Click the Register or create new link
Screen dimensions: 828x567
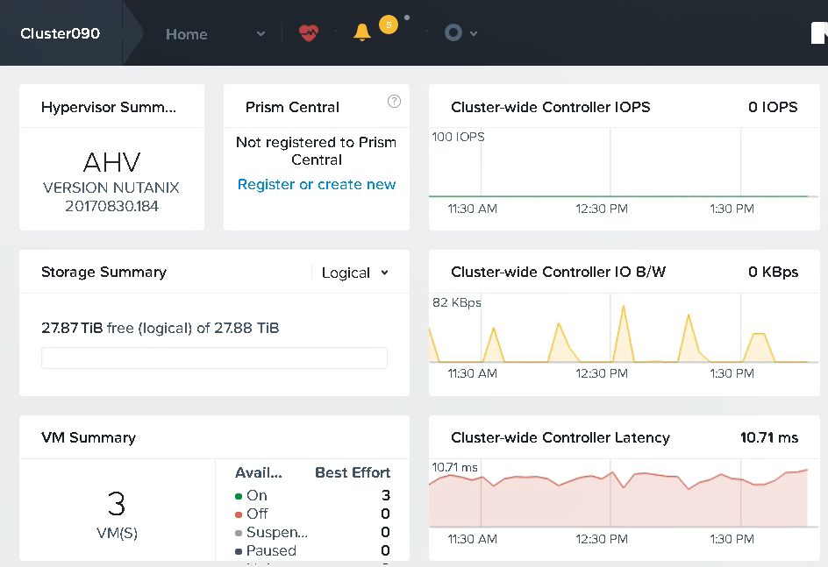(x=316, y=184)
